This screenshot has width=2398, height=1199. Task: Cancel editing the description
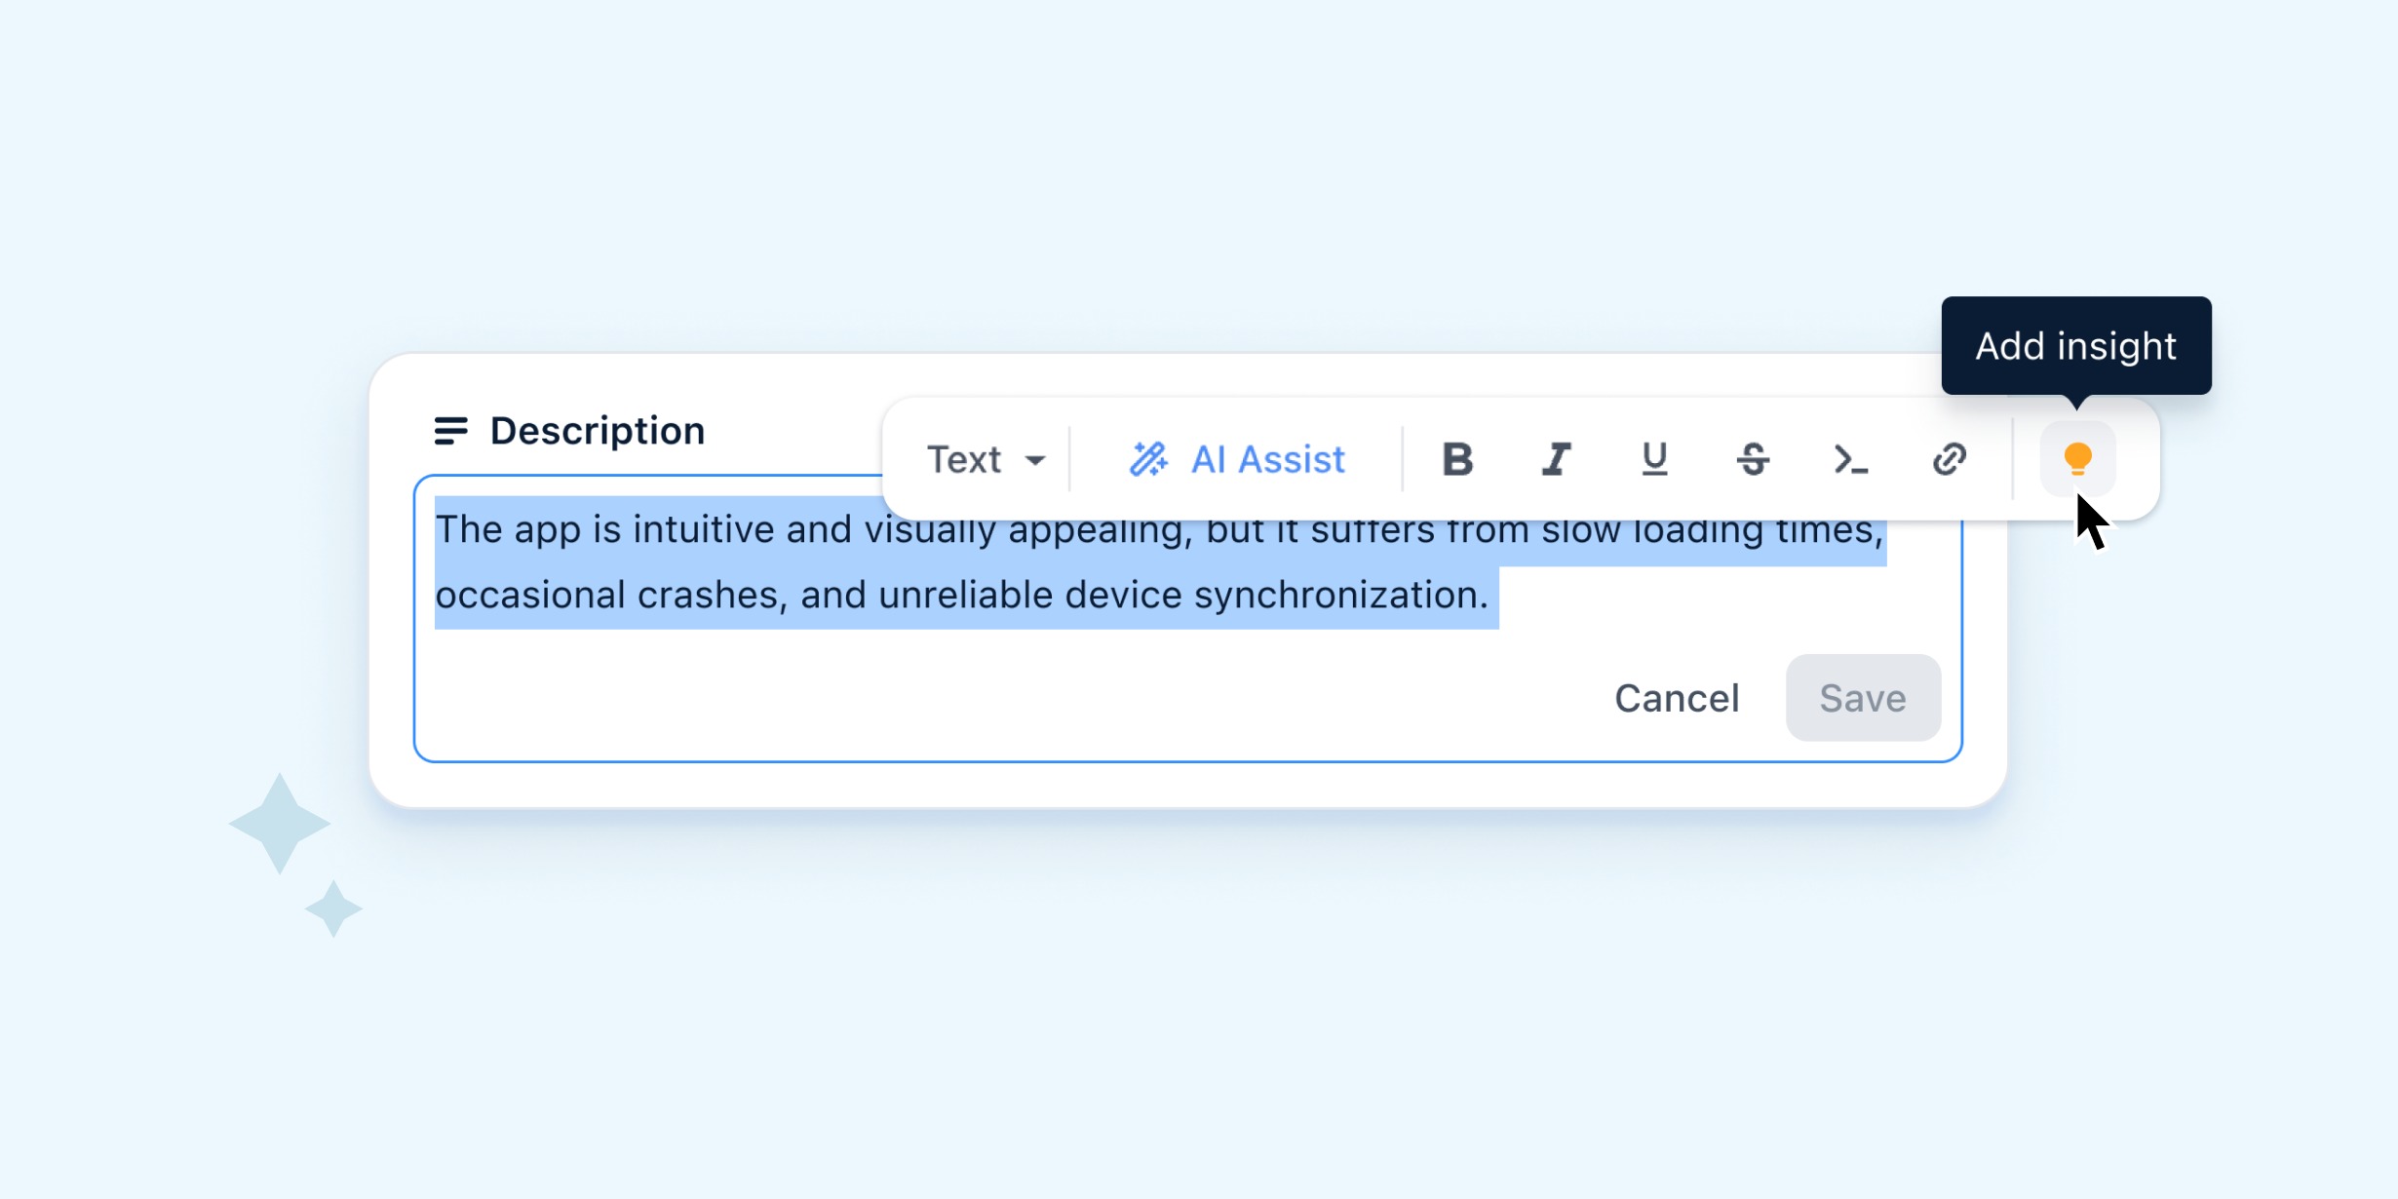click(1677, 698)
